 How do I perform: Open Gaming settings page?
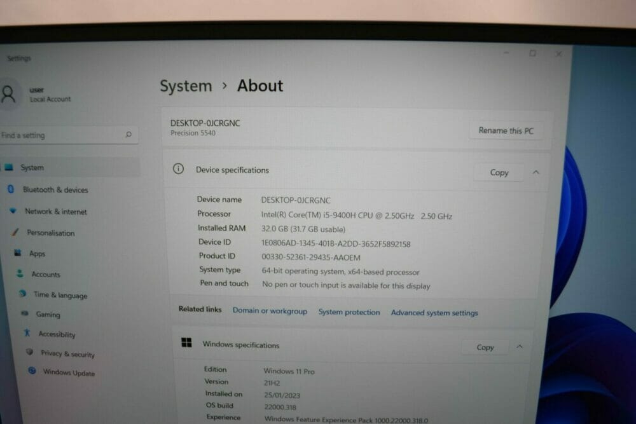pyautogui.click(x=48, y=315)
